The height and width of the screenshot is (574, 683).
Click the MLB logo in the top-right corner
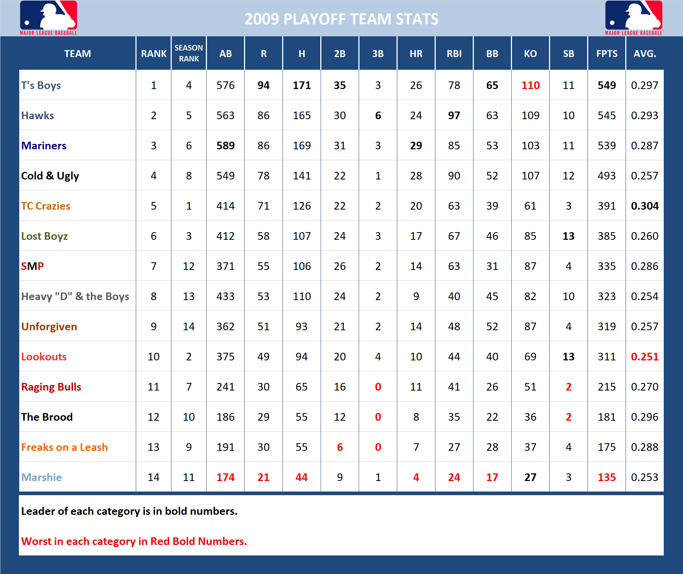tap(634, 18)
